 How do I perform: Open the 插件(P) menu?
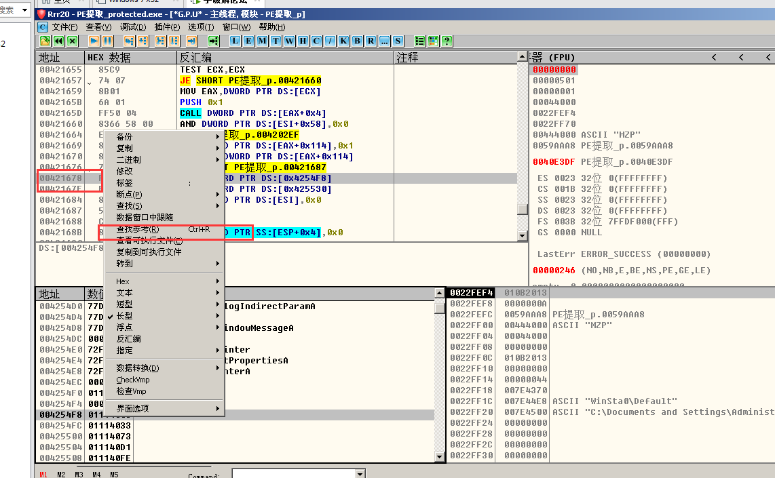pos(167,26)
